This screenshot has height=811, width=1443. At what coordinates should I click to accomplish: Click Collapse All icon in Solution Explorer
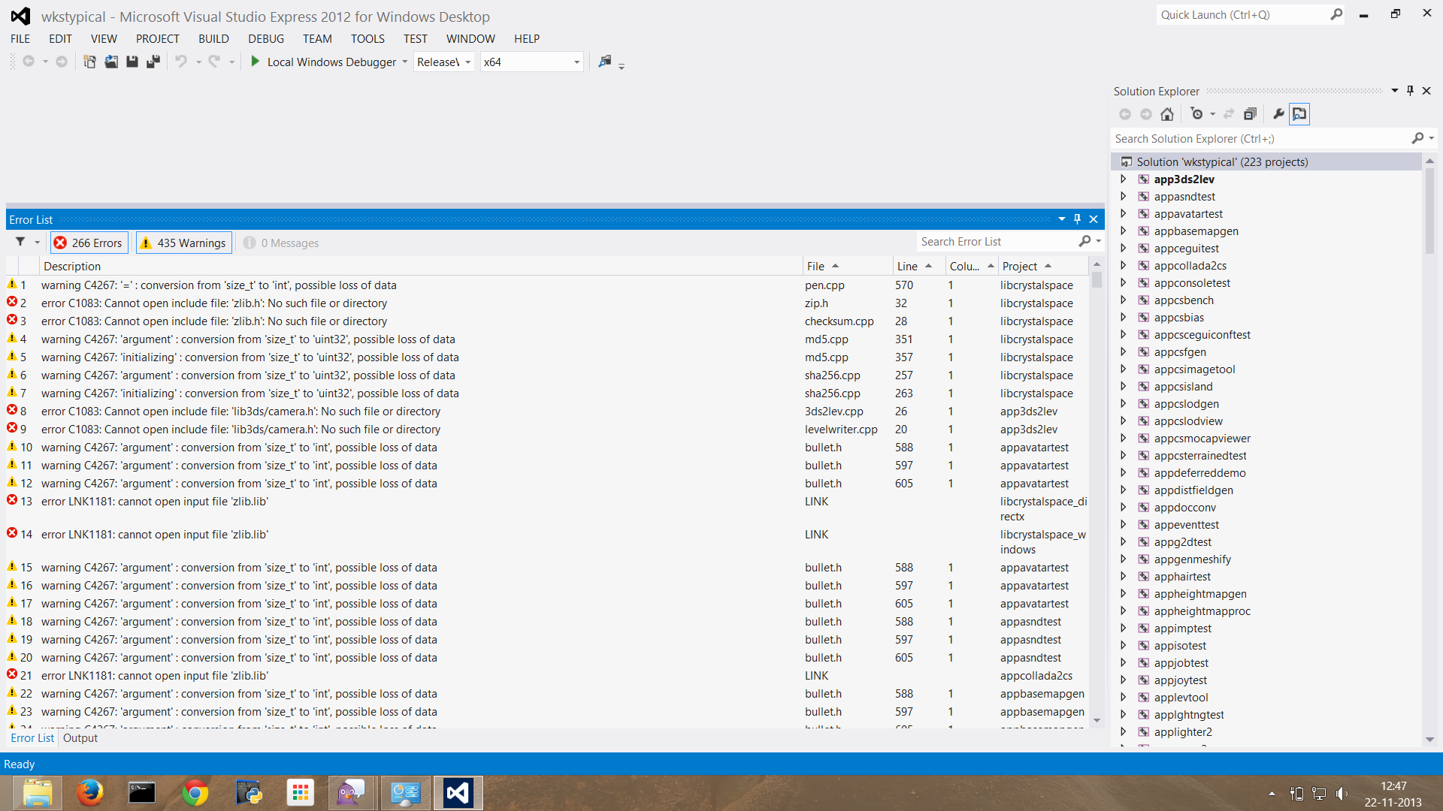click(1250, 114)
